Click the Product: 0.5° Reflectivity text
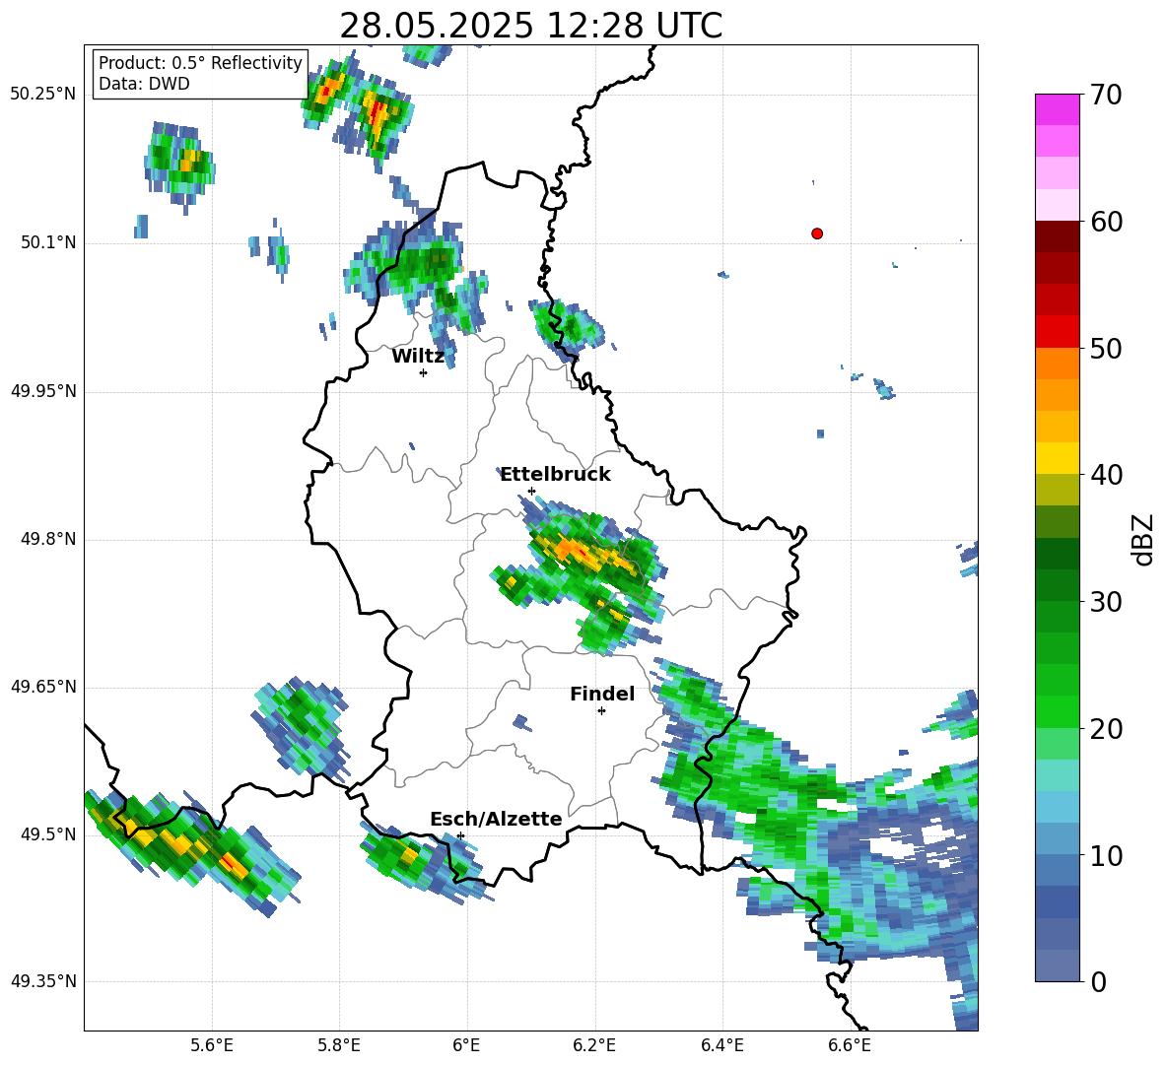The height and width of the screenshot is (1065, 1167). tap(200, 62)
